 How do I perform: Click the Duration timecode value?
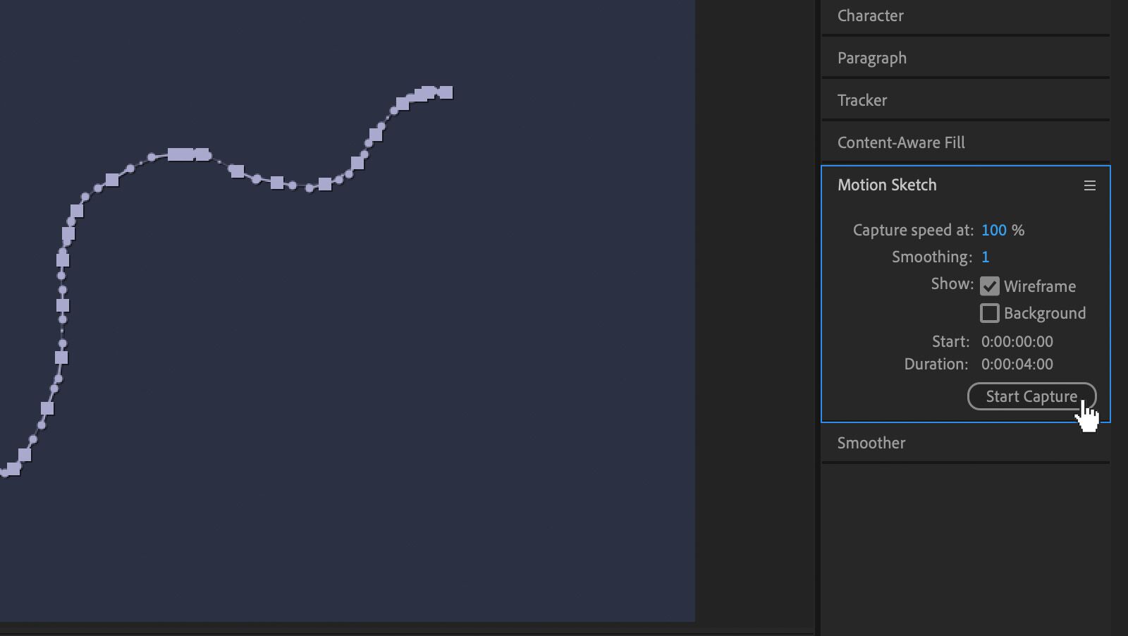tap(1017, 364)
